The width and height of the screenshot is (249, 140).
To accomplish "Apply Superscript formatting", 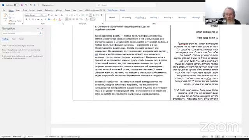I will click(x=45, y=19).
